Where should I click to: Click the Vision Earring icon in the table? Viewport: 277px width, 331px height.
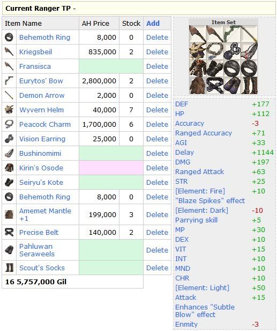[x=9, y=139]
